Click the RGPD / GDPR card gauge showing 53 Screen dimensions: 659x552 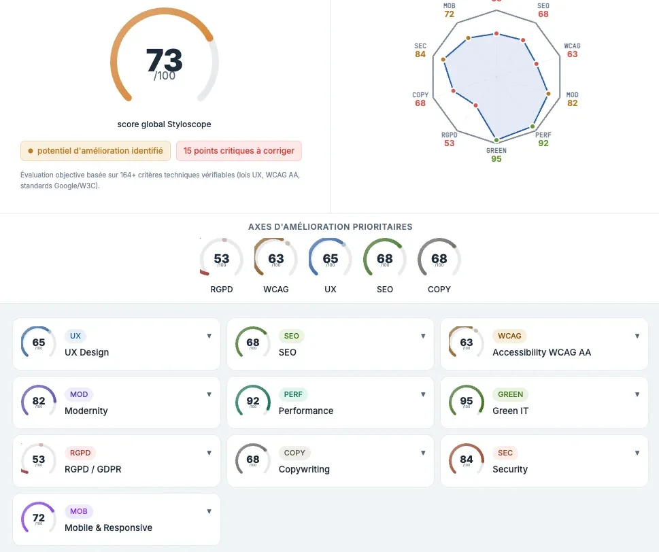39,460
